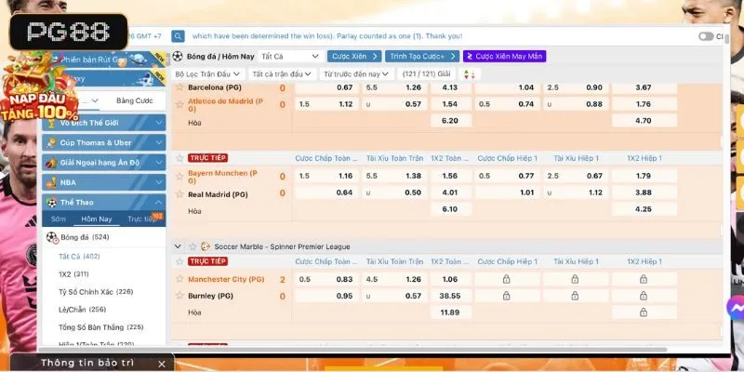Click Real Madrid 1X2 odds 4.01
The height and width of the screenshot is (372, 744).
click(451, 193)
